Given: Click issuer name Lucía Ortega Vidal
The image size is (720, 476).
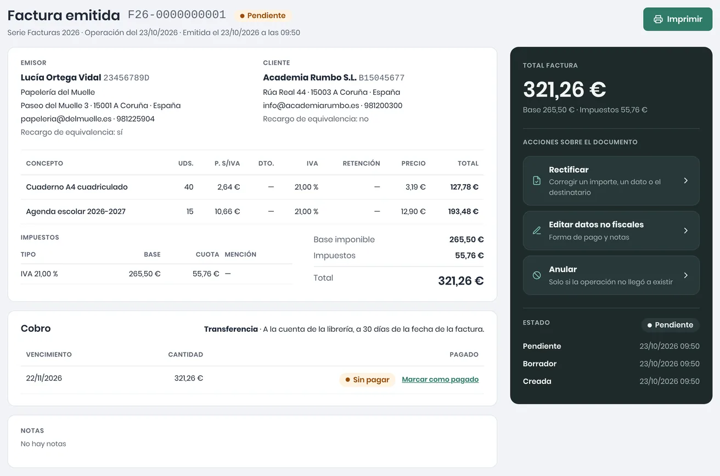Looking at the screenshot, I should click(61, 77).
